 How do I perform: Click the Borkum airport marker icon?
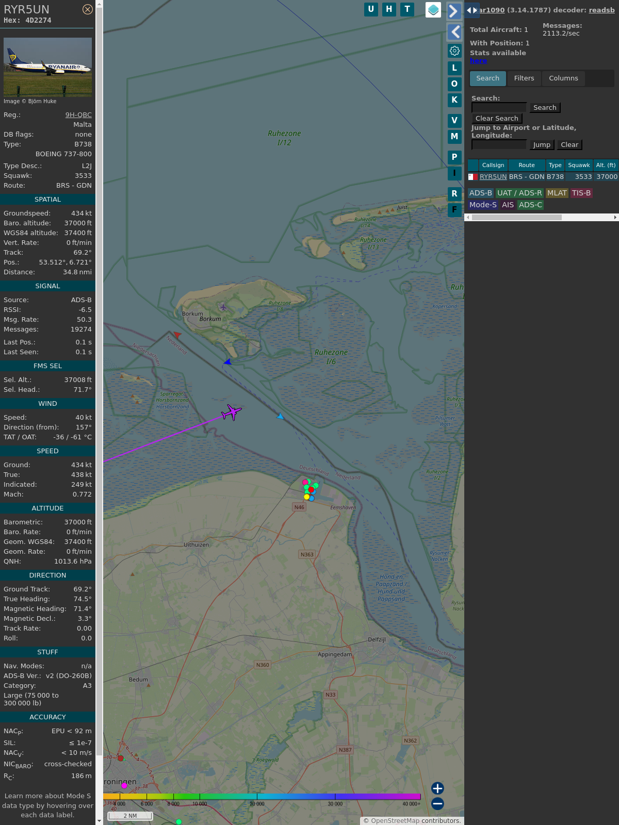tap(223, 307)
